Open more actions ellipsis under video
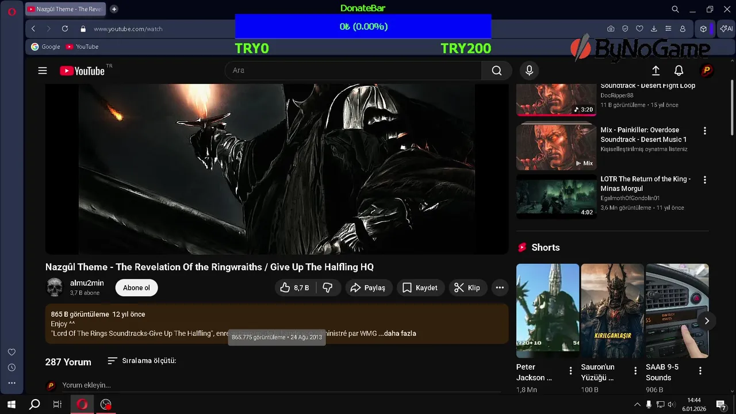Screen dimensions: 736x414 (500, 287)
